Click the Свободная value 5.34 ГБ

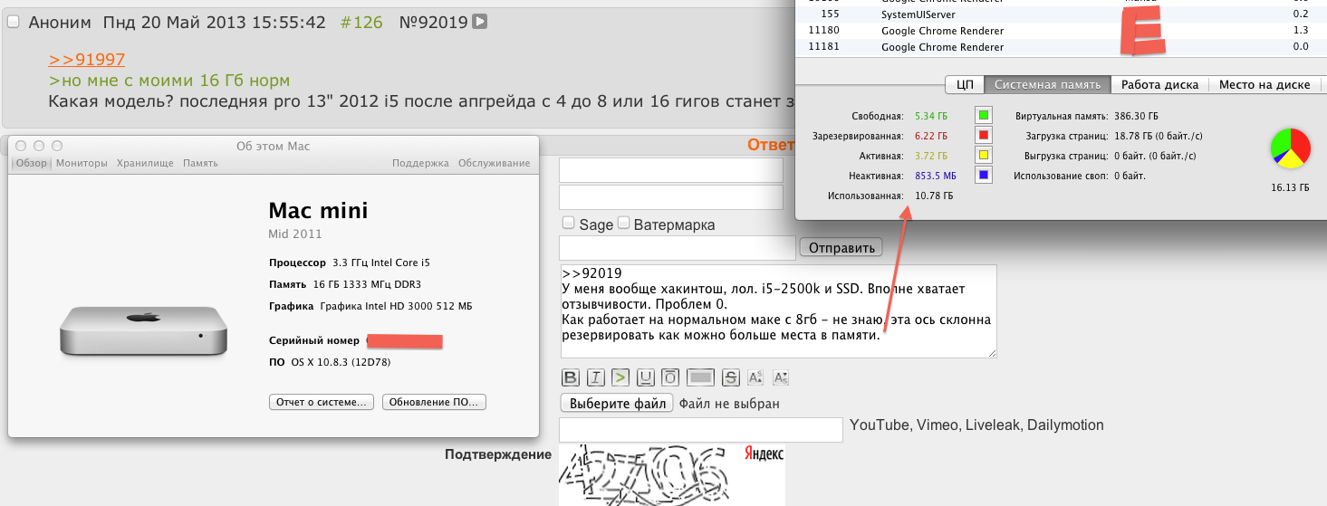point(931,117)
